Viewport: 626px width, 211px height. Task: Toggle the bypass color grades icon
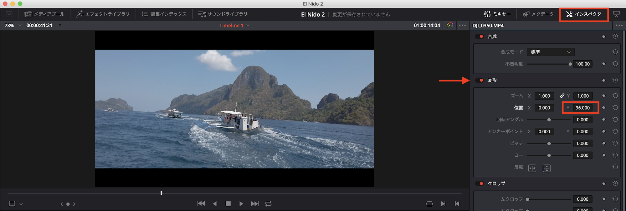450,25
